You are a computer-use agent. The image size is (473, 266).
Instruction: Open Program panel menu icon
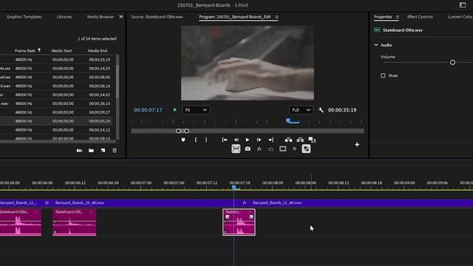tap(276, 17)
